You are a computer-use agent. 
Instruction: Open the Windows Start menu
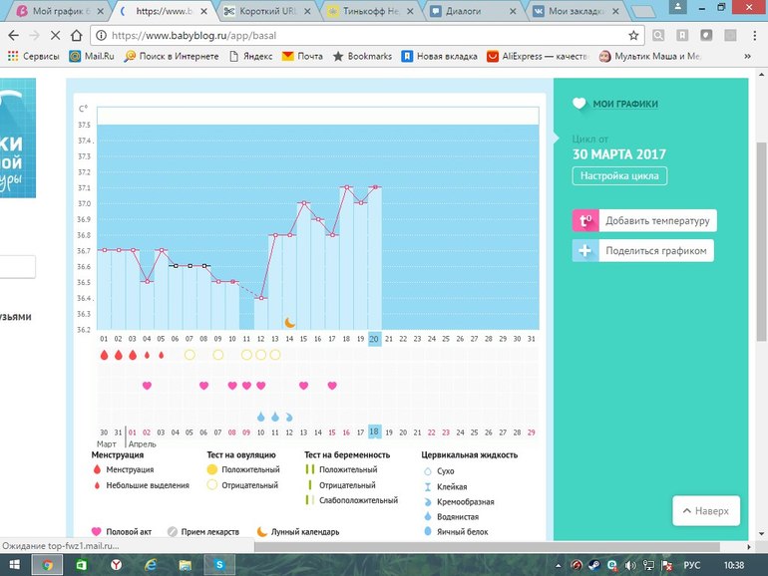12,565
